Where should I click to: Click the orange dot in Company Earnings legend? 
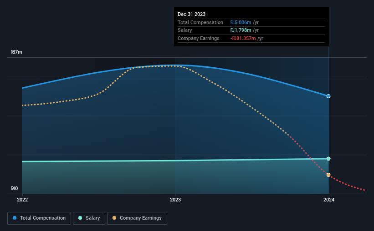tap(114, 218)
